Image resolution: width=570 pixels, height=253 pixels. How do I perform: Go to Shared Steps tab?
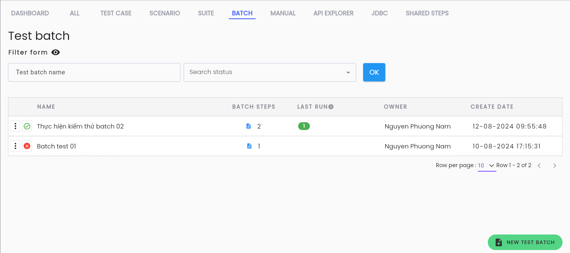pyautogui.click(x=427, y=13)
